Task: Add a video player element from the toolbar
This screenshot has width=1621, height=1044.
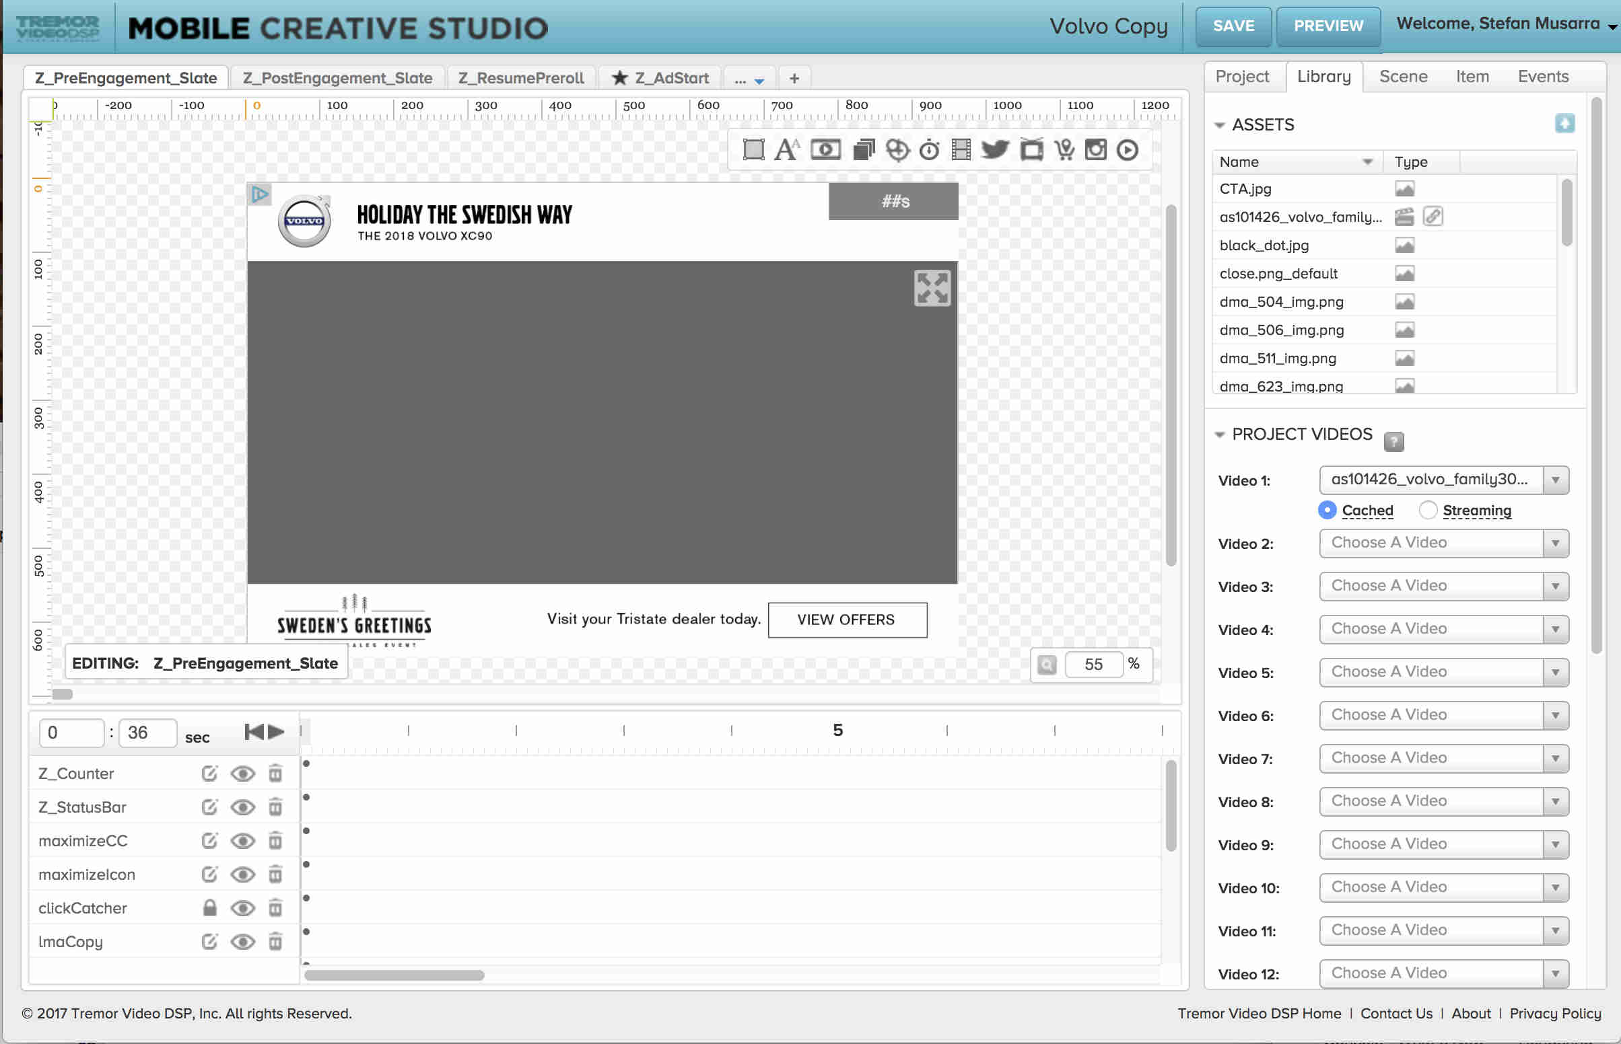Action: [x=825, y=149]
